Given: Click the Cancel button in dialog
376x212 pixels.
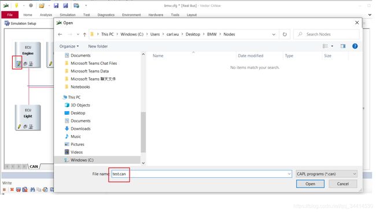Looking at the screenshot, I should pyautogui.click(x=342, y=184).
